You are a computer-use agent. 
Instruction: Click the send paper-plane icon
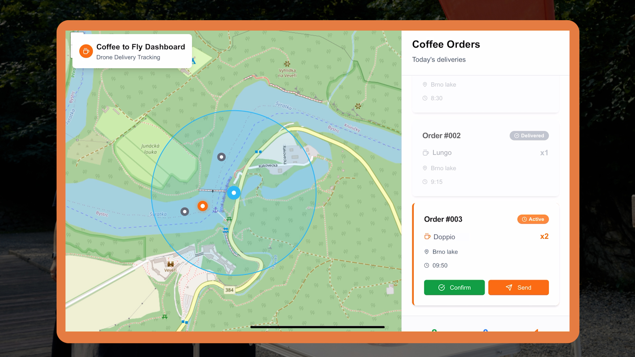pos(509,288)
